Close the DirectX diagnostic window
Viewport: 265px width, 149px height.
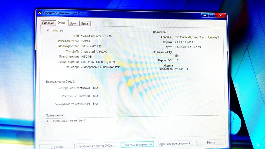pyautogui.click(x=220, y=15)
